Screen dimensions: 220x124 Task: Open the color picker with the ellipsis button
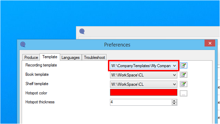tap(183, 93)
